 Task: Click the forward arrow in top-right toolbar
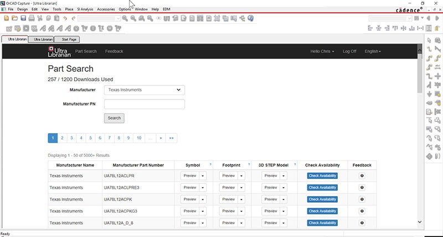tap(437, 18)
